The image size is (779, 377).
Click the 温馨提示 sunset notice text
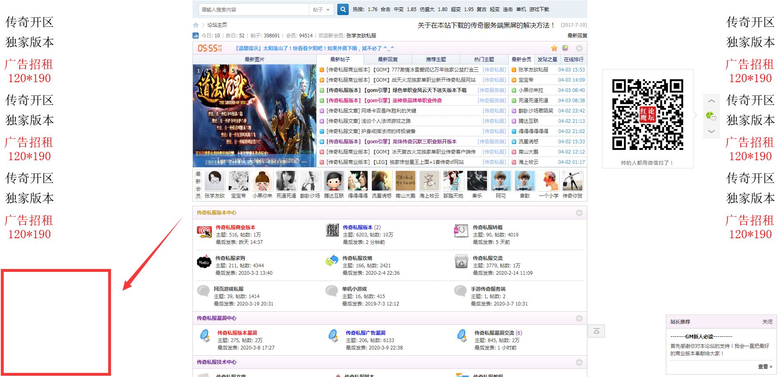[315, 48]
